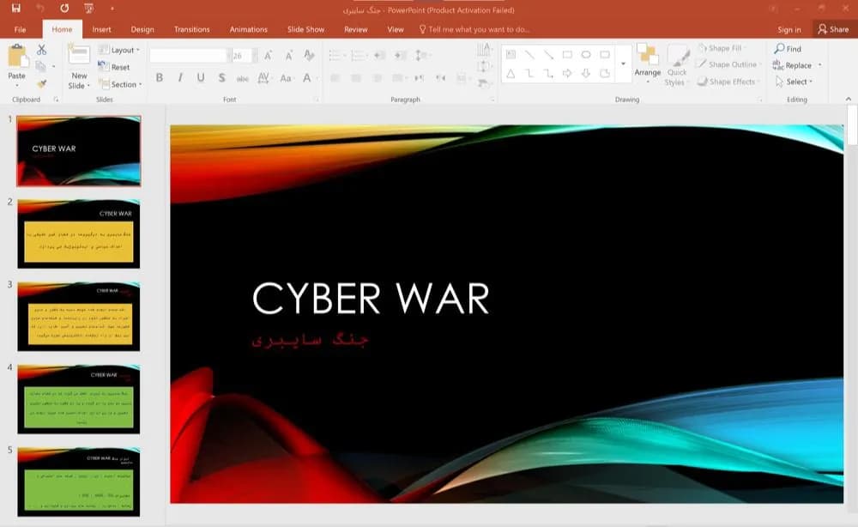This screenshot has height=527, width=858.
Task: Click the Increase Font Size icon
Action: tap(268, 55)
